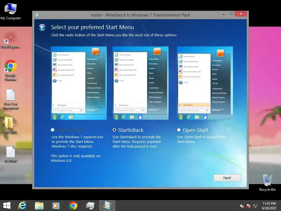Click the installer title bar icon
Image resolution: width=281 pixels, height=211 pixels.
(37, 15)
